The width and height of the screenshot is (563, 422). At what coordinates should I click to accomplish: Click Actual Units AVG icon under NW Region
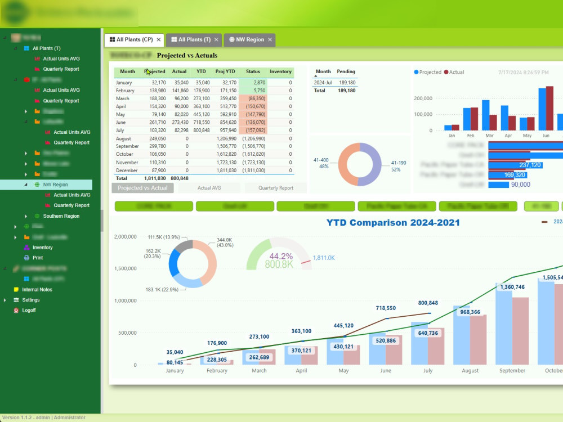coord(48,195)
